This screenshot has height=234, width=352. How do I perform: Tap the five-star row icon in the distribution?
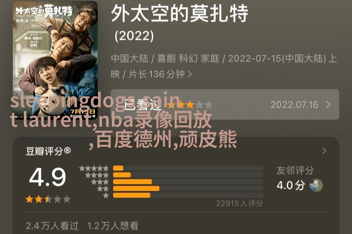(x=94, y=168)
